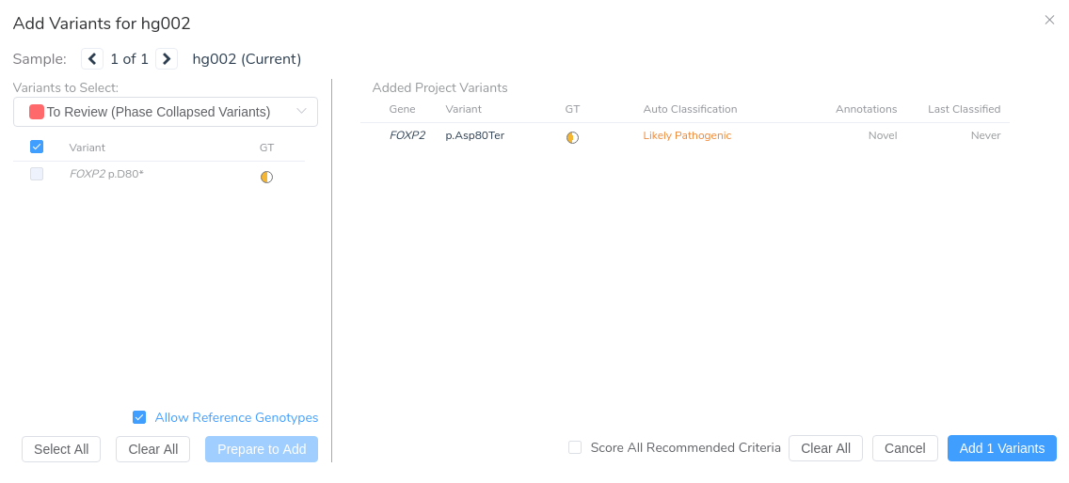Click the Select All button
The height and width of the screenshot is (483, 1069).
[61, 449]
